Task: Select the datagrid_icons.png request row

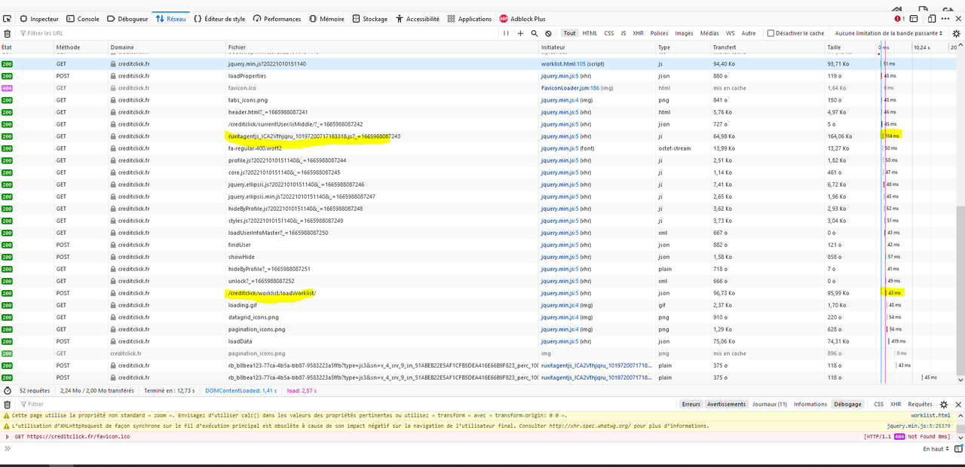Action: [x=479, y=317]
